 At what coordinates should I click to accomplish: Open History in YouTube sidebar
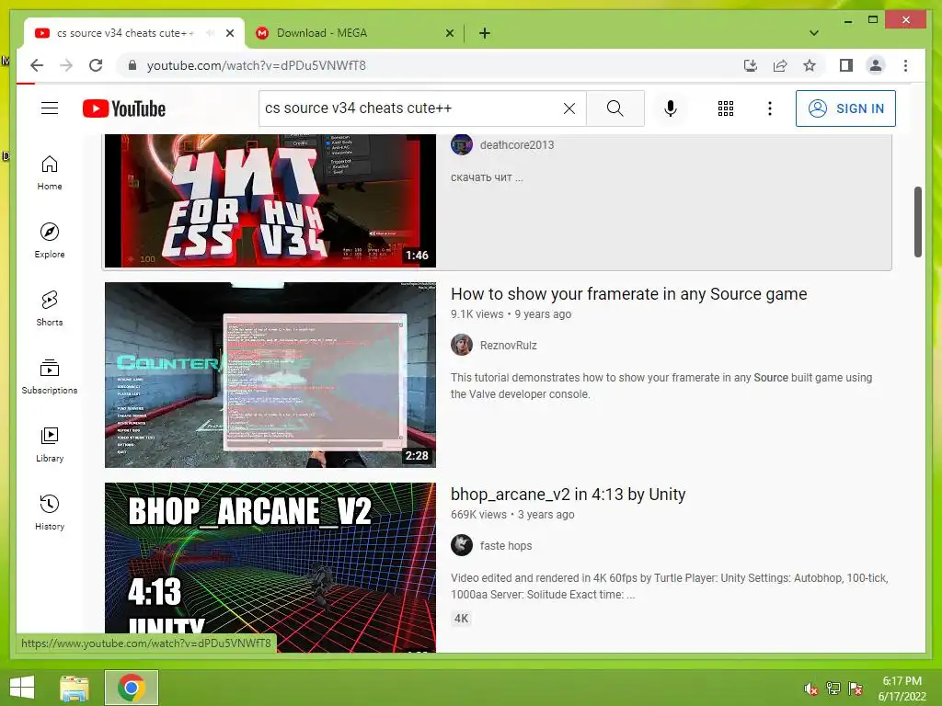[50, 512]
